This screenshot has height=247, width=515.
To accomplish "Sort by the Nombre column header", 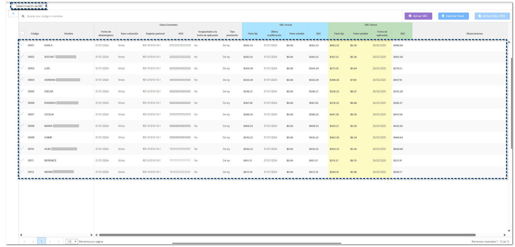I will coord(69,34).
